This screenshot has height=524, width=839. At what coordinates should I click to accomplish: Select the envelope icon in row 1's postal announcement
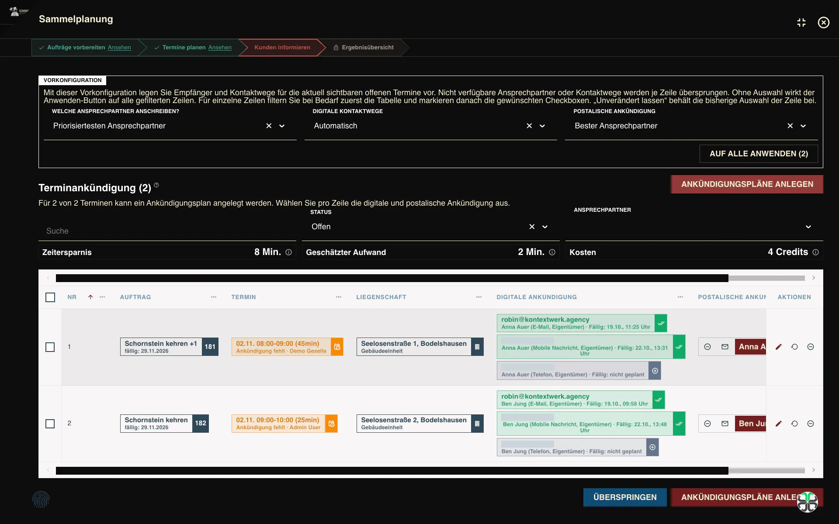pos(725,347)
